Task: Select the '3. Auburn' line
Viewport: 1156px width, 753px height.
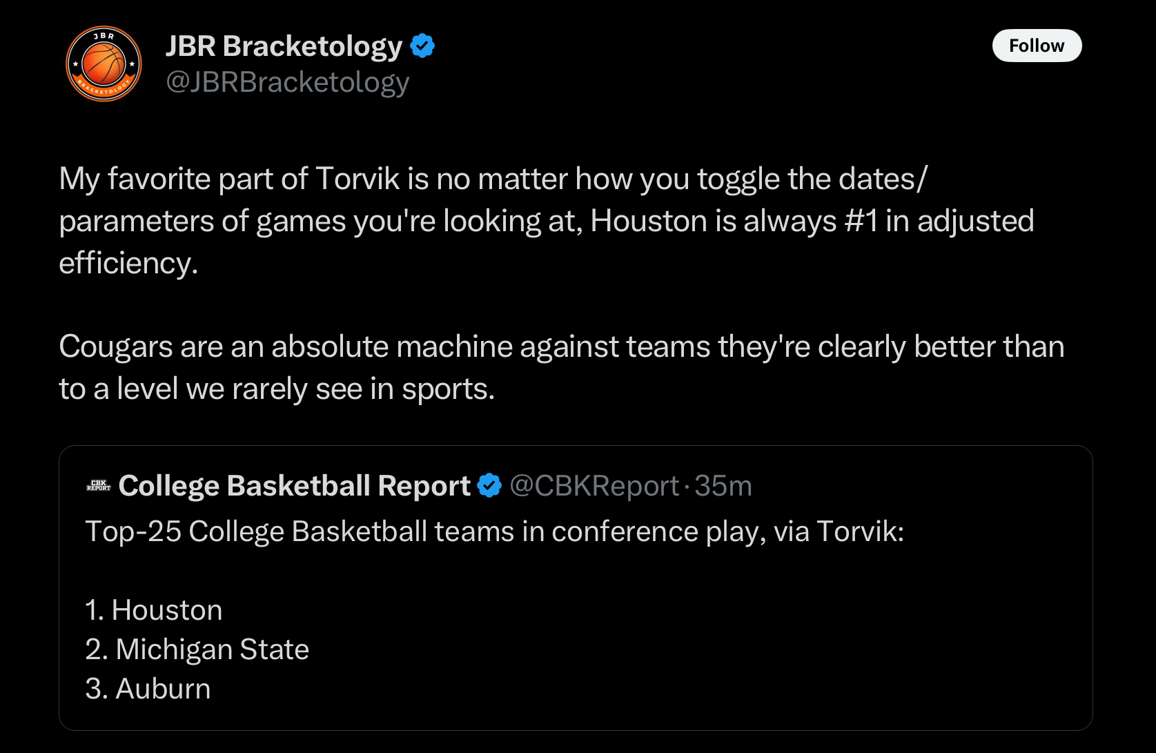Action: (x=148, y=689)
